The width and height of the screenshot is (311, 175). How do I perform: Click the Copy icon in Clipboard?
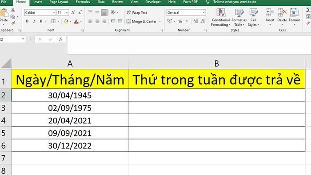click(x=13, y=16)
